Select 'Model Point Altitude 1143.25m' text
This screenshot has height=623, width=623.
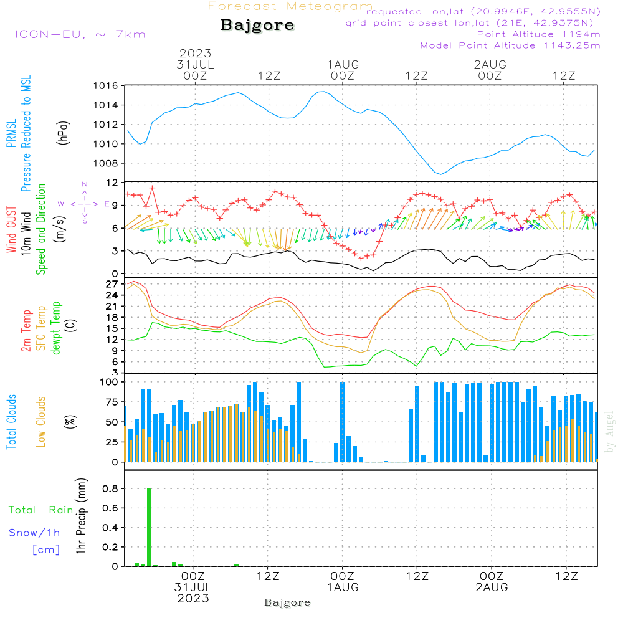pyautogui.click(x=510, y=45)
